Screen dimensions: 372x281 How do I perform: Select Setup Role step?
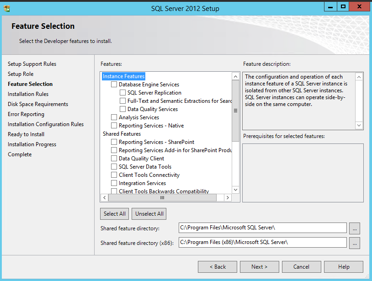(x=21, y=74)
